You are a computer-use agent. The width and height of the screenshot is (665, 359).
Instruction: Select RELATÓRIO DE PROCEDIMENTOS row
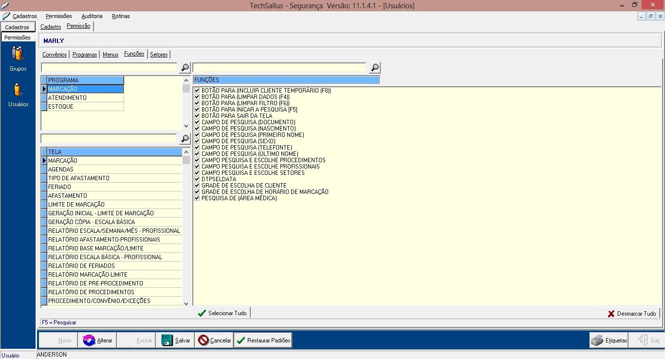click(114, 292)
